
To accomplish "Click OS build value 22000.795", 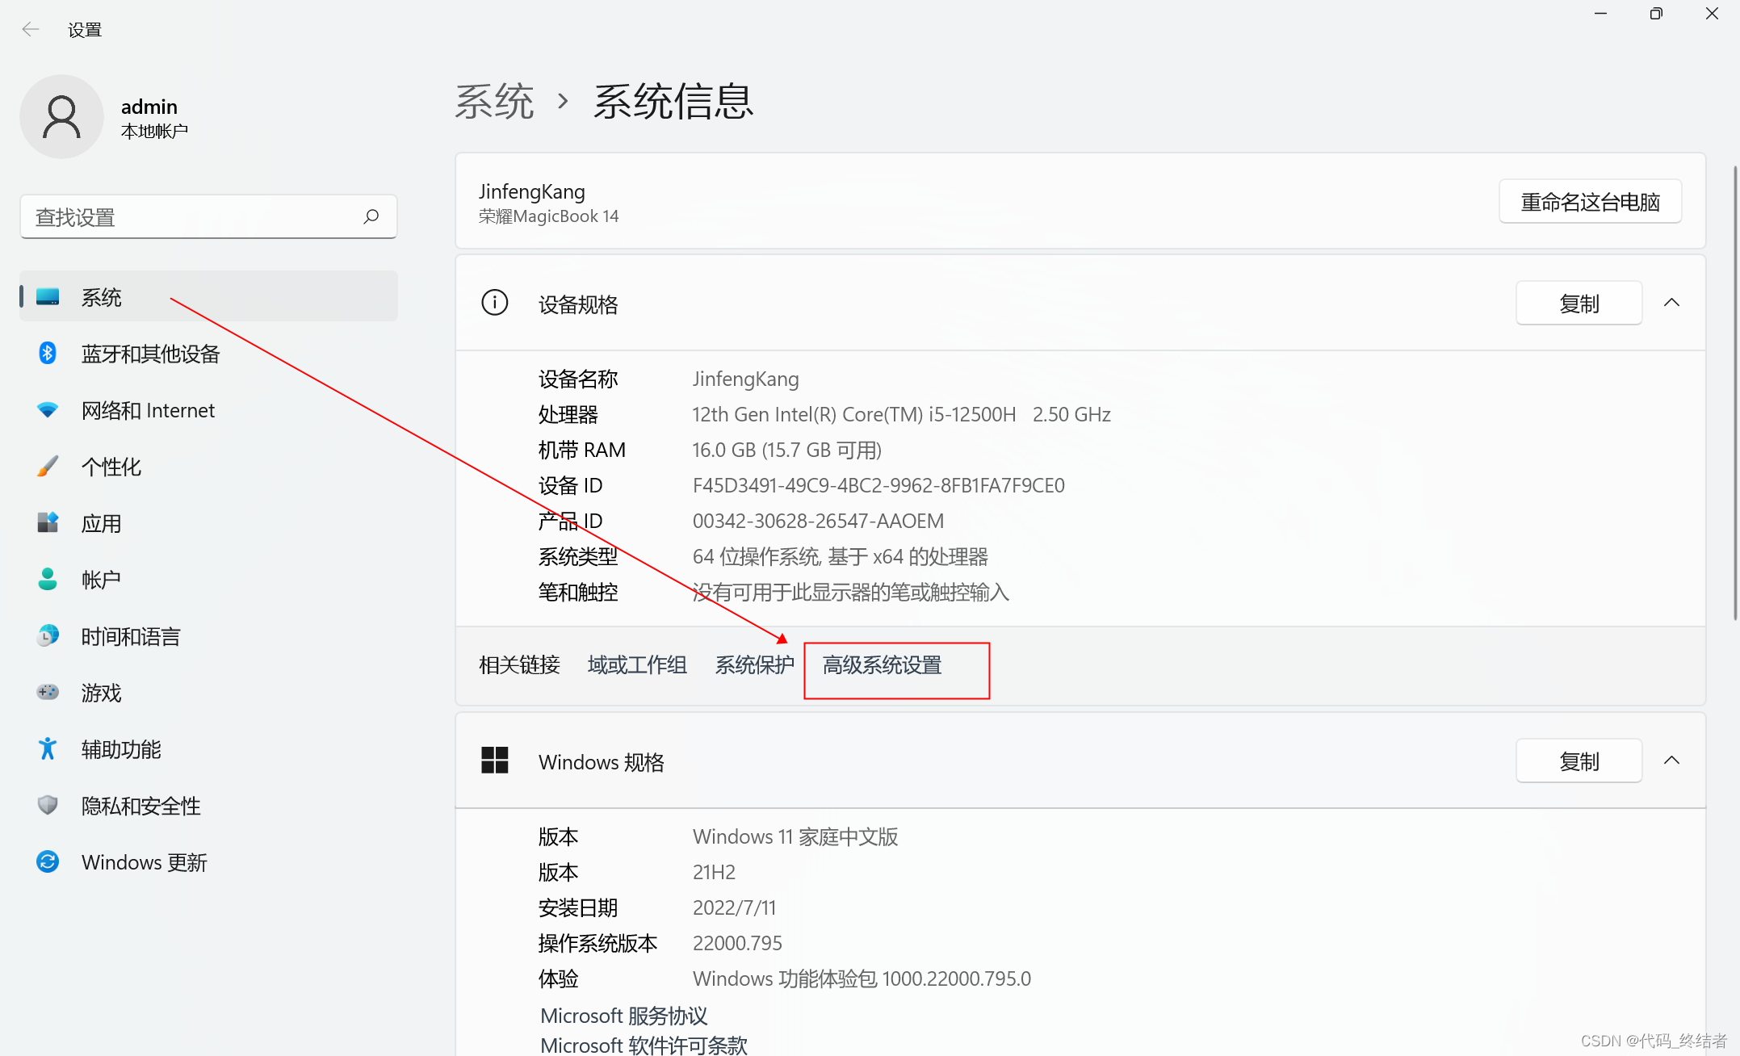I will coord(737,943).
